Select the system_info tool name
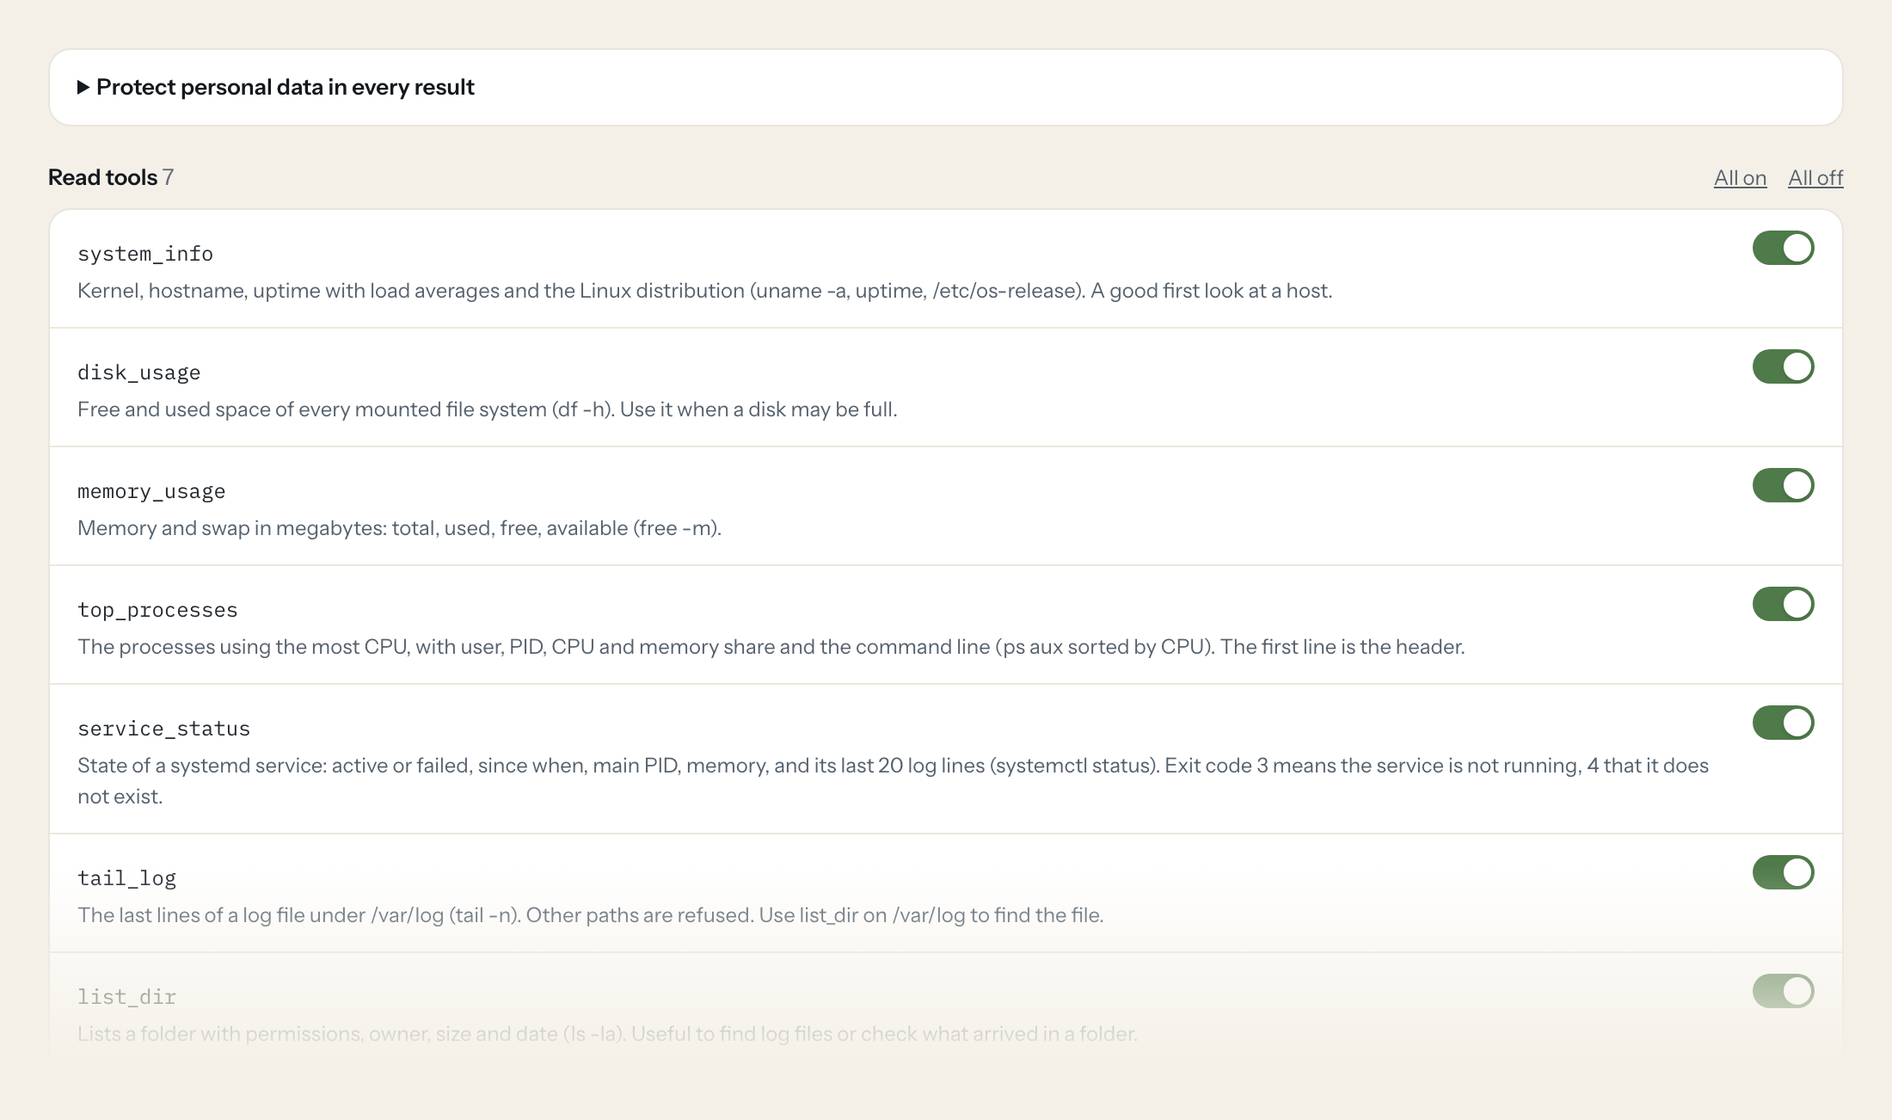Viewport: 1892px width, 1120px height. 145,254
